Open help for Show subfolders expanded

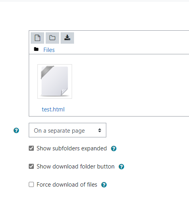pos(114,148)
